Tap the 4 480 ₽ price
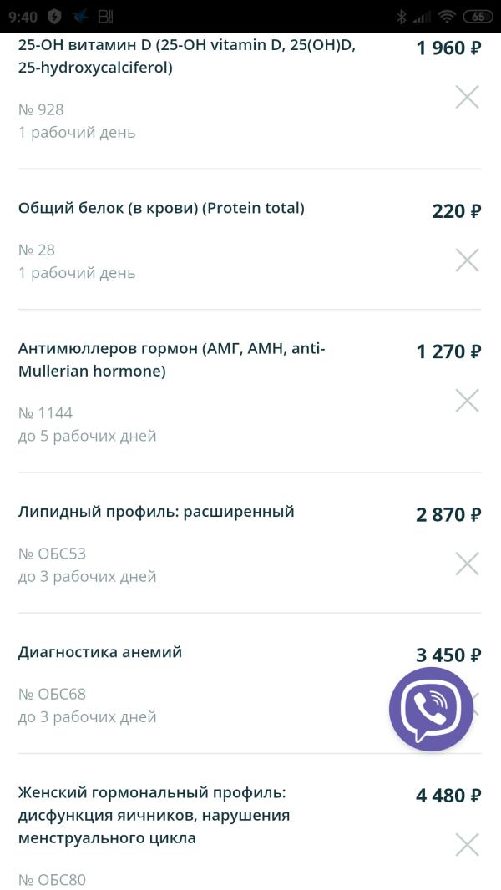 (x=448, y=796)
